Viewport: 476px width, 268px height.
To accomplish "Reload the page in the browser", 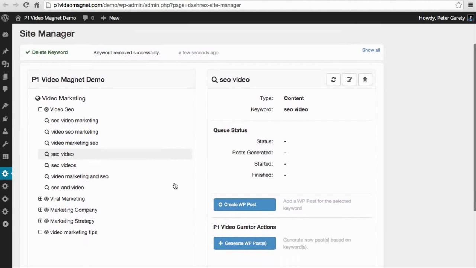I will 26,5.
